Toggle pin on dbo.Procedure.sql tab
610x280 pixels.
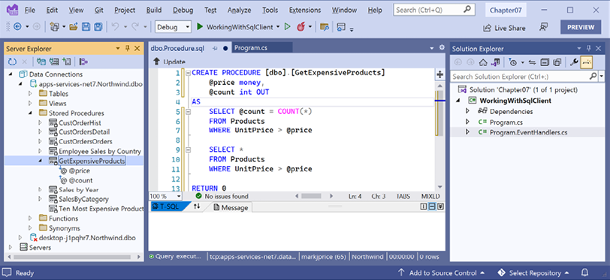[214, 48]
